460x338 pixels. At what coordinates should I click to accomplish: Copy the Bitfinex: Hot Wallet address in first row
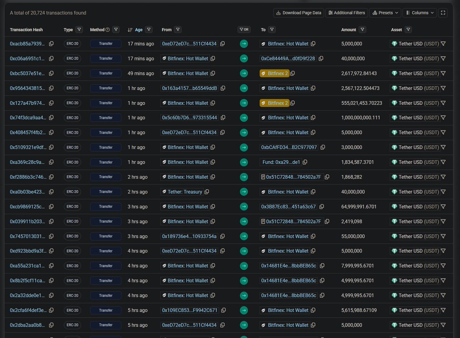point(313,44)
